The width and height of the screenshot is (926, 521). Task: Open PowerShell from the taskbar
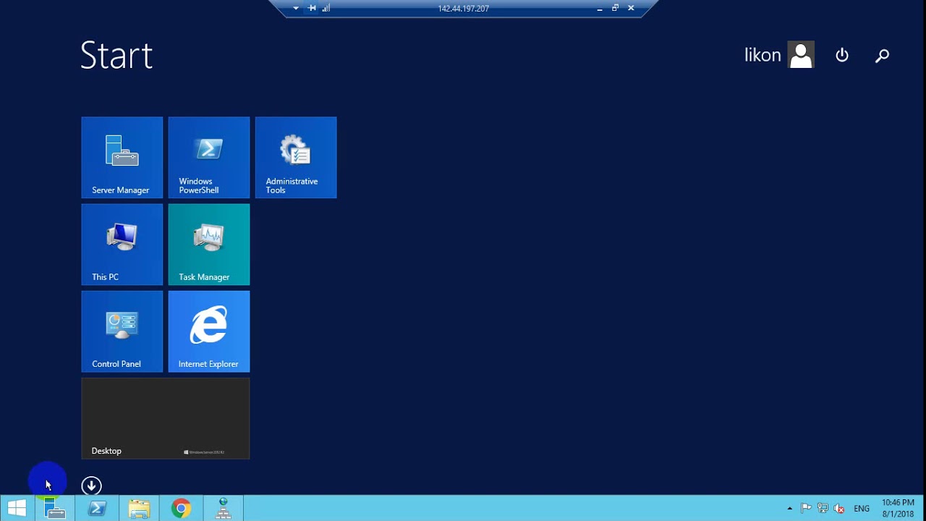97,509
